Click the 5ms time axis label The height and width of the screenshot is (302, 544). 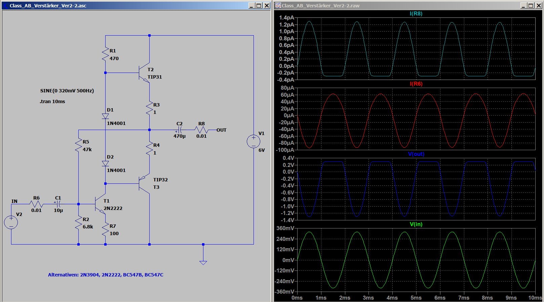(x=416, y=298)
